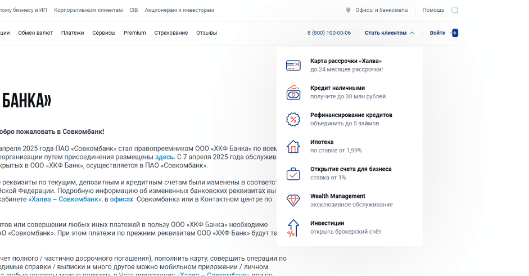
Task: Open Отзывы page
Action: [x=206, y=33]
